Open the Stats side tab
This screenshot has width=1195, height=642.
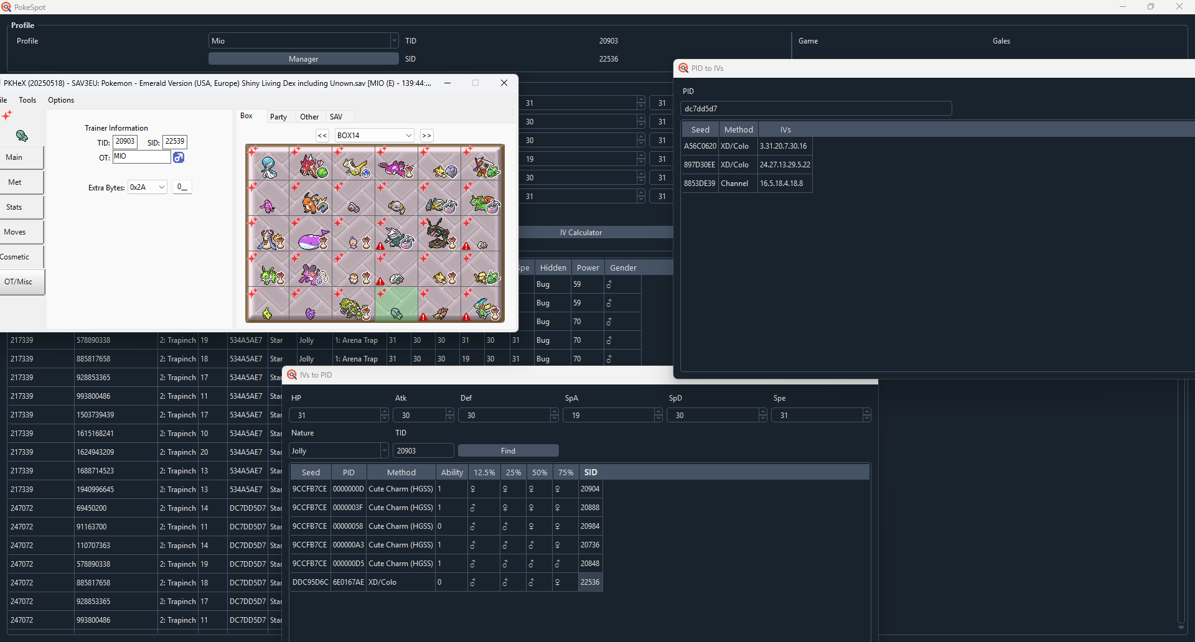tap(14, 207)
